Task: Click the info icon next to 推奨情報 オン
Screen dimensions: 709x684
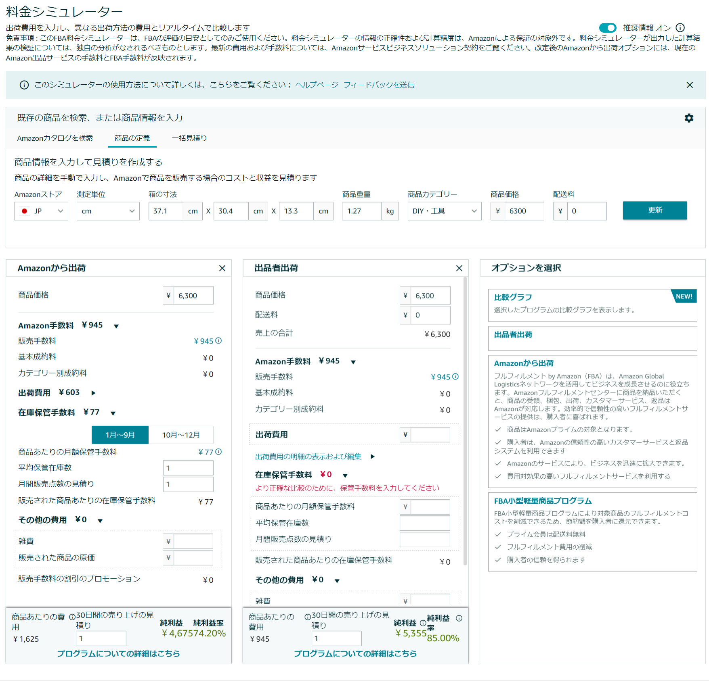Action: (680, 28)
